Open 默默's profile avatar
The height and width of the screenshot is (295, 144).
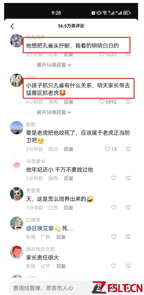(17, 128)
